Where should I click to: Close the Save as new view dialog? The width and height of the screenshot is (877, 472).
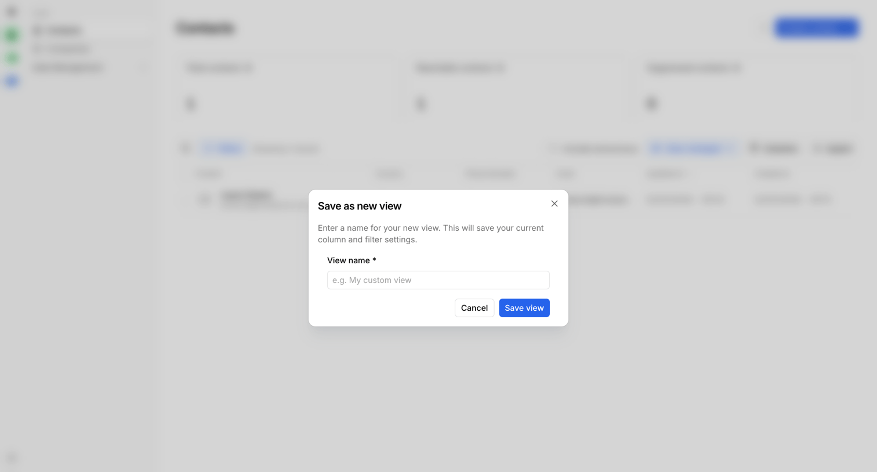click(x=554, y=204)
